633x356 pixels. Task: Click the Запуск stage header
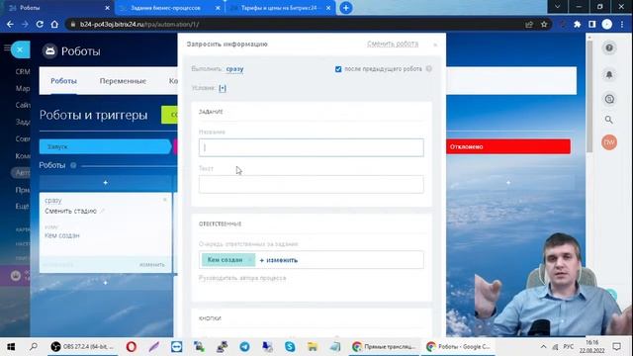[105, 146]
